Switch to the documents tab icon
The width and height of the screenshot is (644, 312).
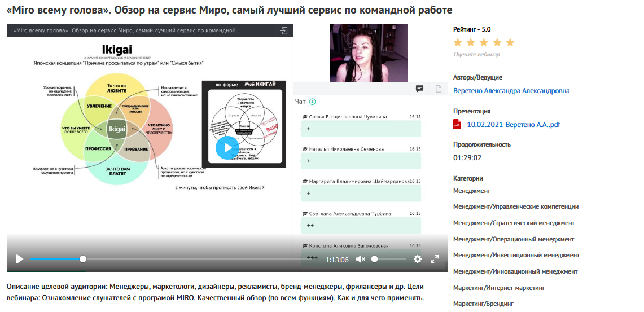(438, 89)
